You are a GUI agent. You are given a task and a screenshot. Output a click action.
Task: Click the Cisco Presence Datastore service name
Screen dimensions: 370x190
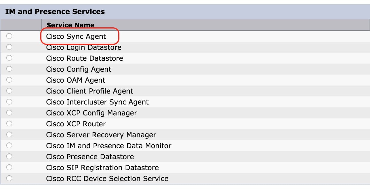pos(90,157)
